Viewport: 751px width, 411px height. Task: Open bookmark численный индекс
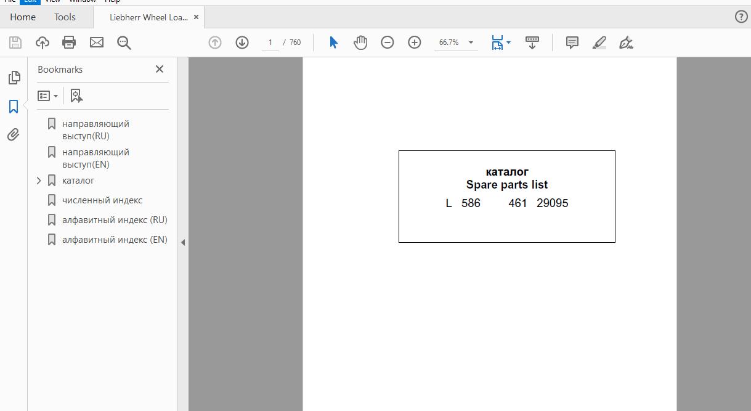pos(102,200)
